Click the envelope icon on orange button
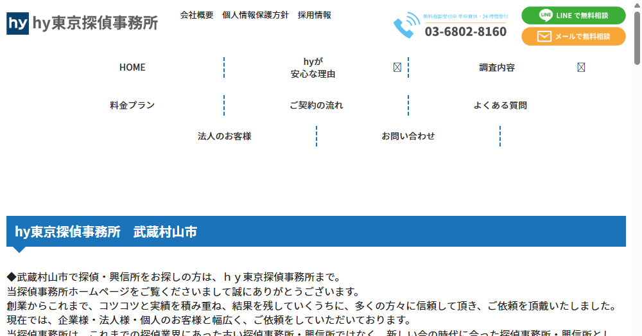This screenshot has height=336, width=642. 544,37
